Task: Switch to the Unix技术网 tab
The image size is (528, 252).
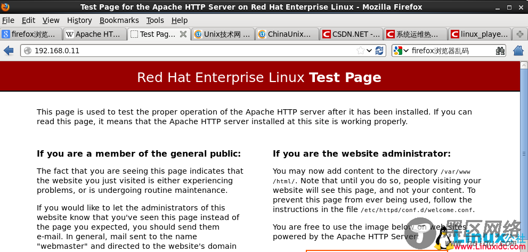Action: [224, 34]
